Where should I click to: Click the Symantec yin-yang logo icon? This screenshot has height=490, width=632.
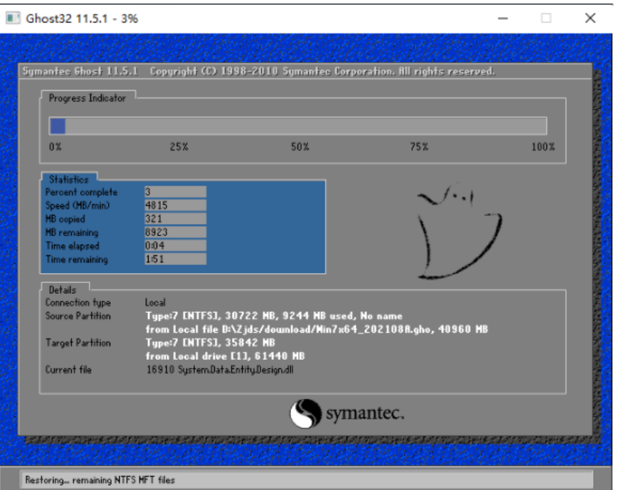point(305,414)
